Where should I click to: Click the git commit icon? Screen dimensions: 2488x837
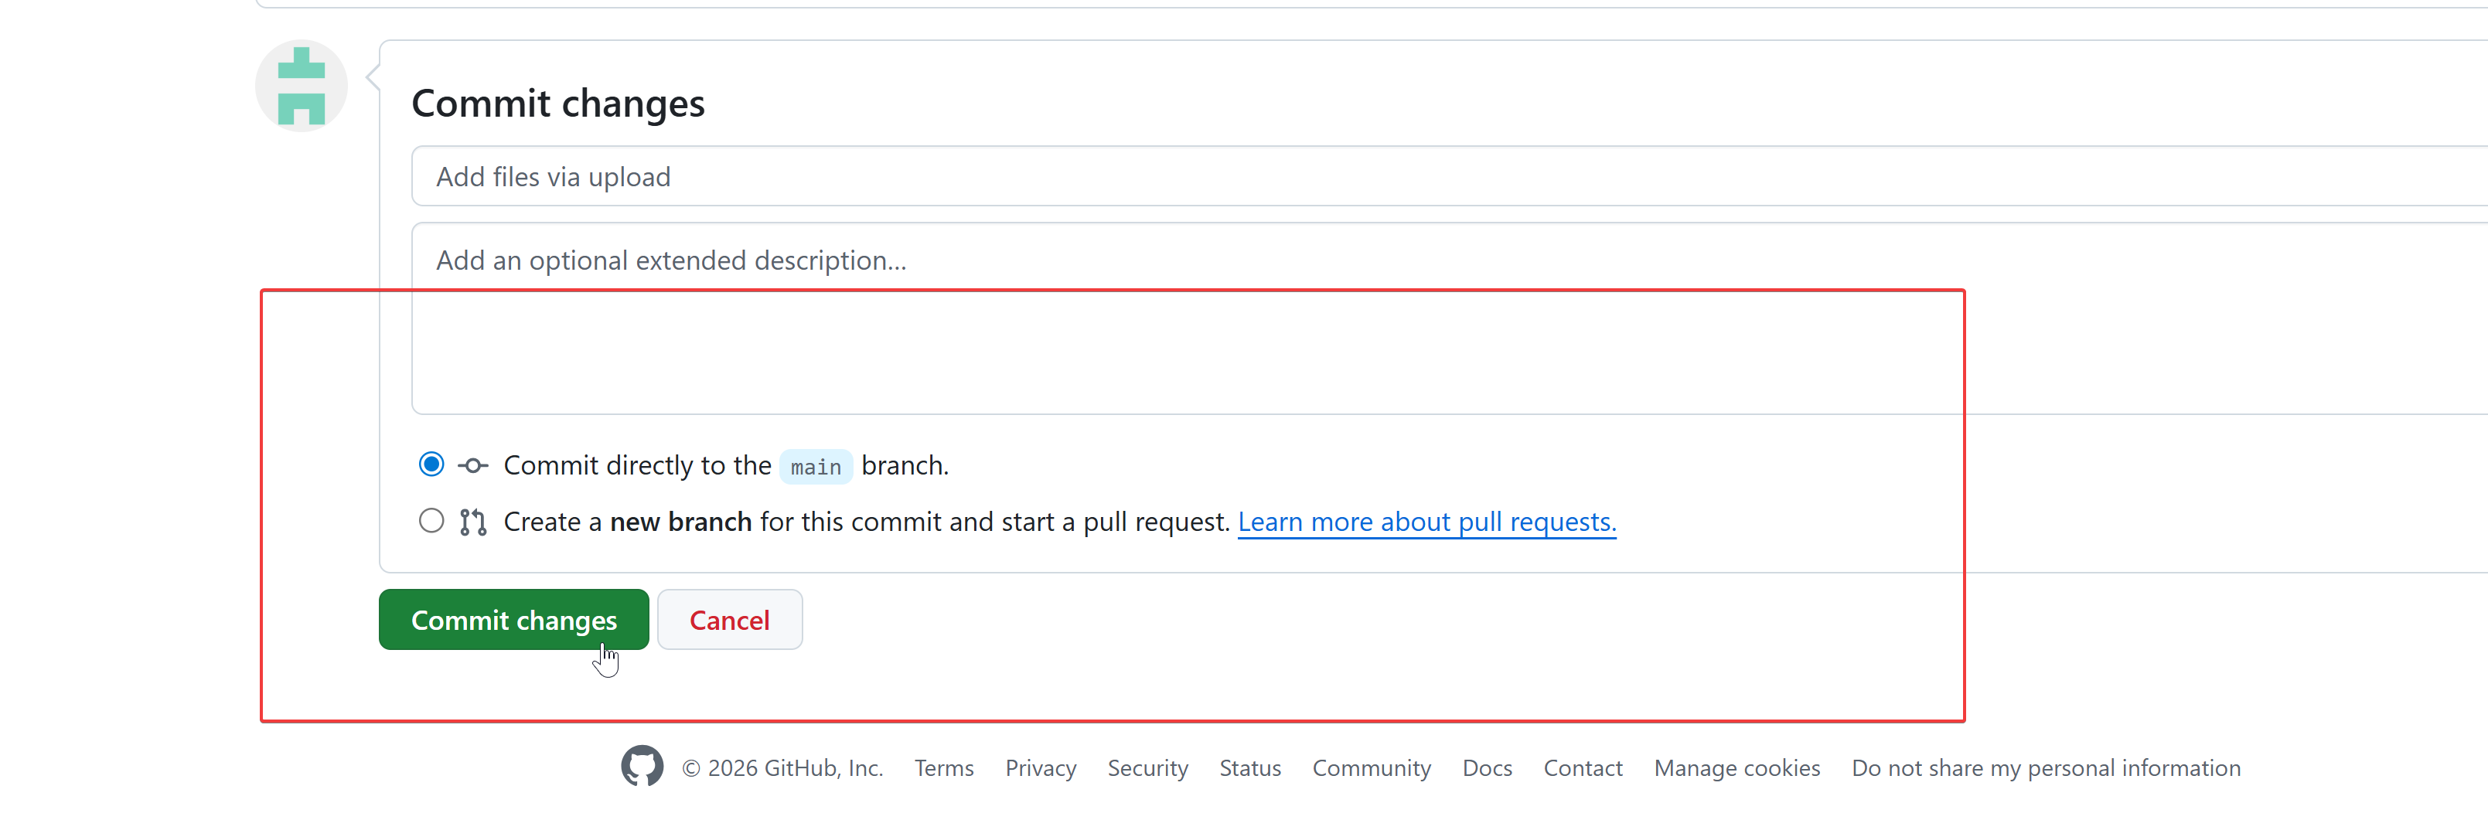[x=472, y=466]
